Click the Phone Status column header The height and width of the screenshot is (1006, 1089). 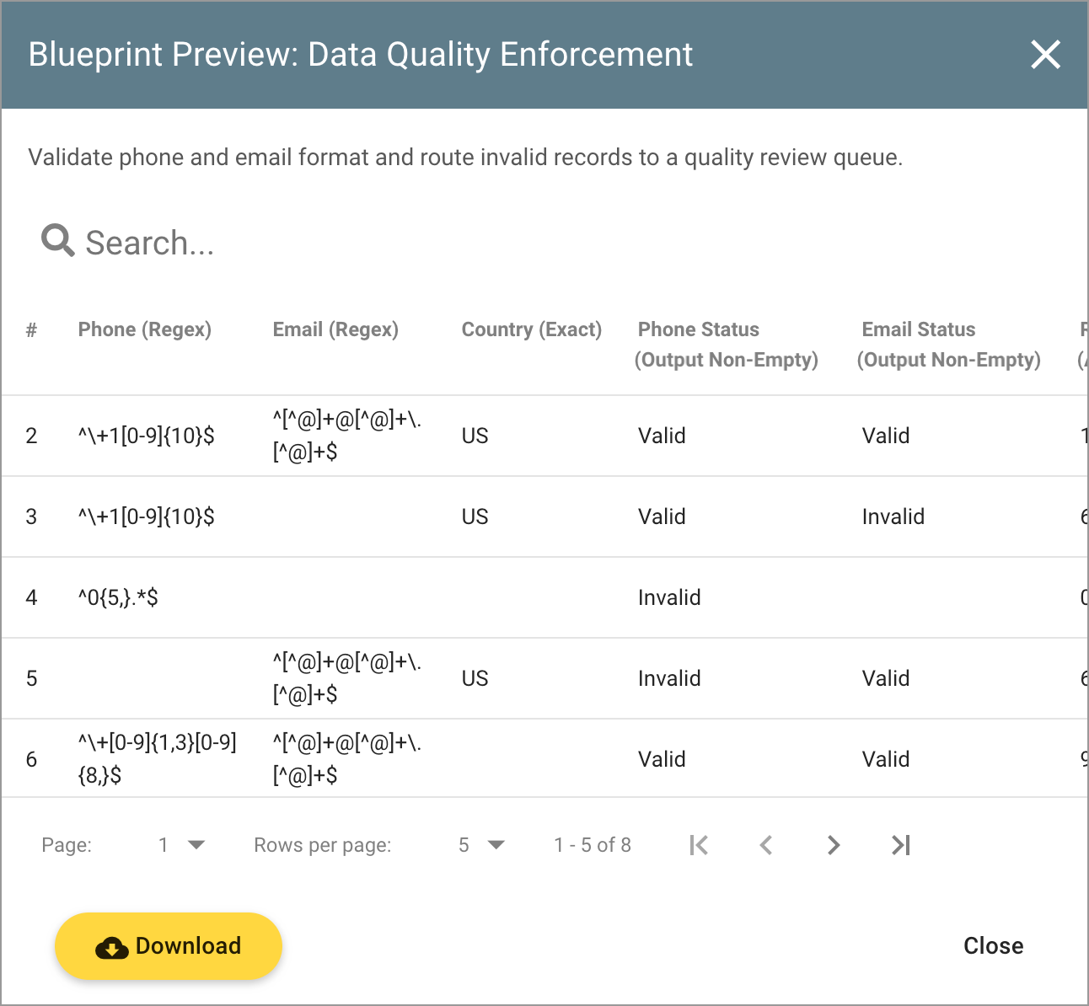(727, 345)
